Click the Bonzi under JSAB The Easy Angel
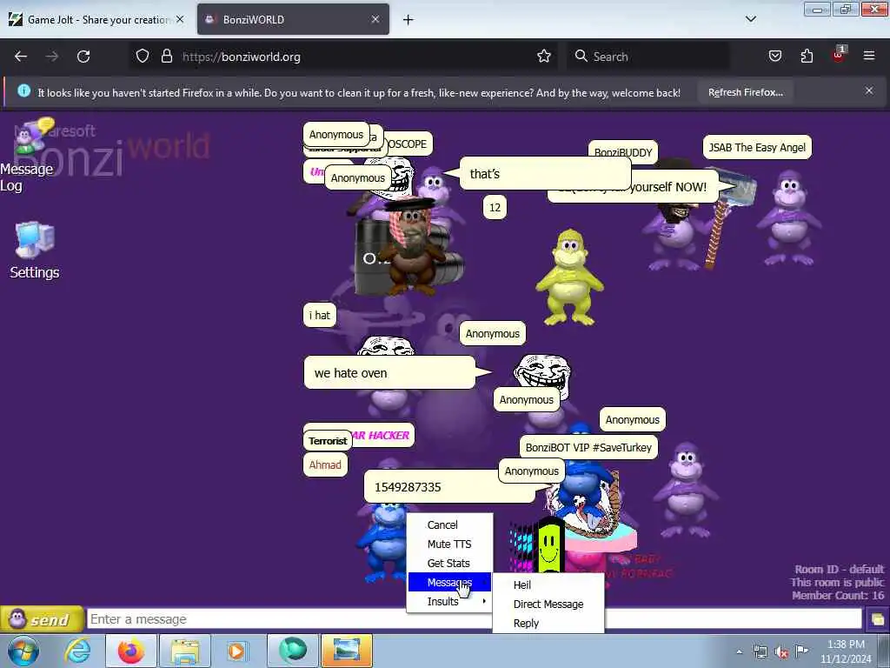890x668 pixels. [x=789, y=217]
